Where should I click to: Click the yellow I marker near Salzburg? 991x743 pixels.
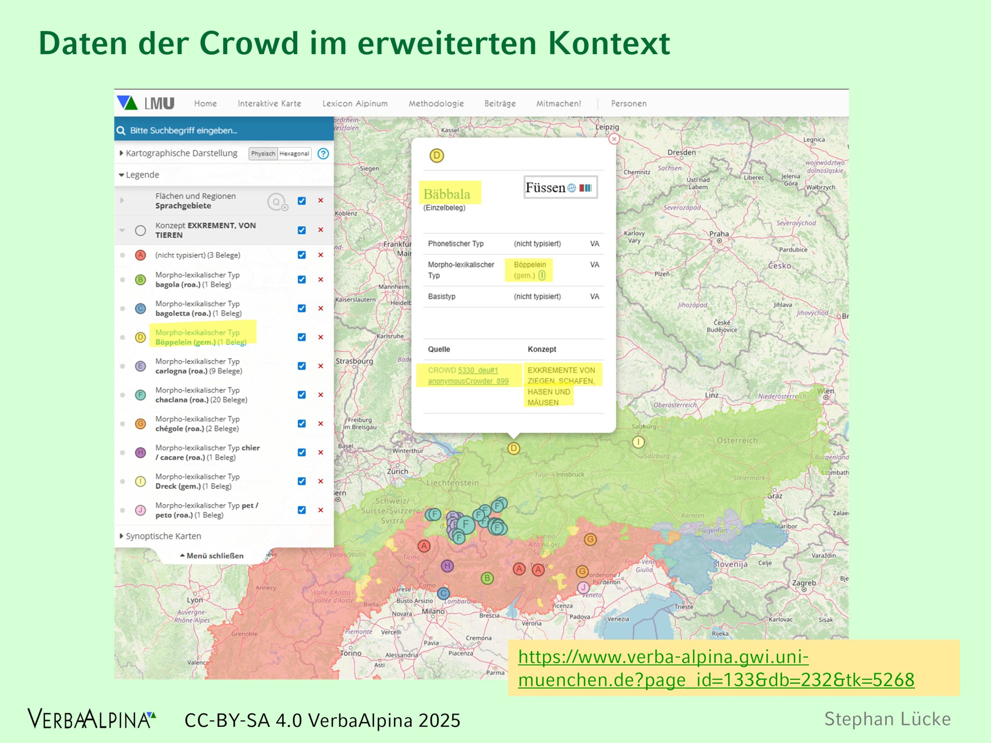pyautogui.click(x=638, y=442)
